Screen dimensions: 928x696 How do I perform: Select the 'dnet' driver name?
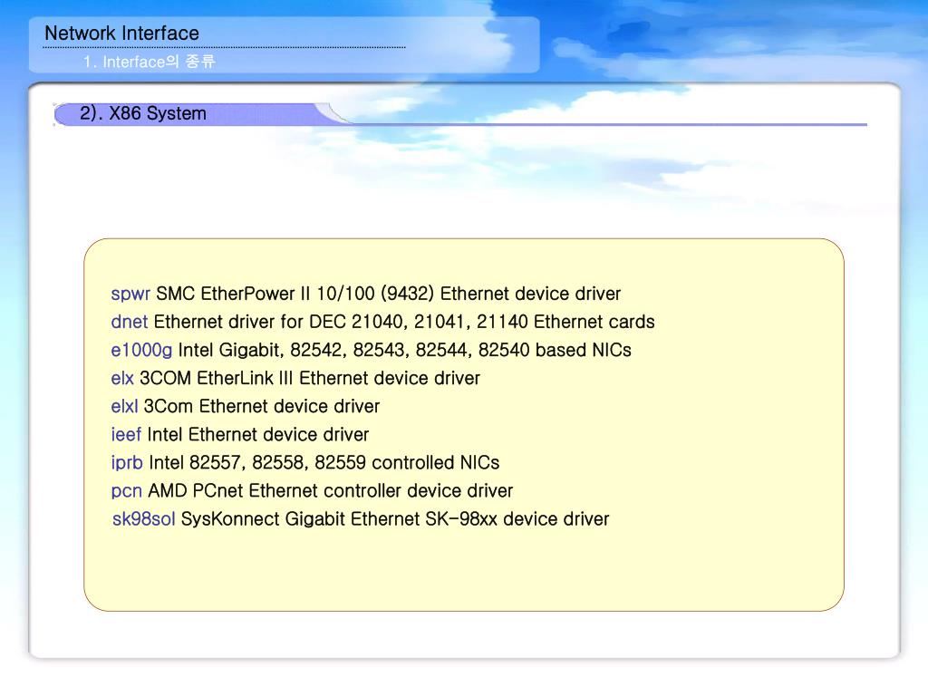point(130,322)
